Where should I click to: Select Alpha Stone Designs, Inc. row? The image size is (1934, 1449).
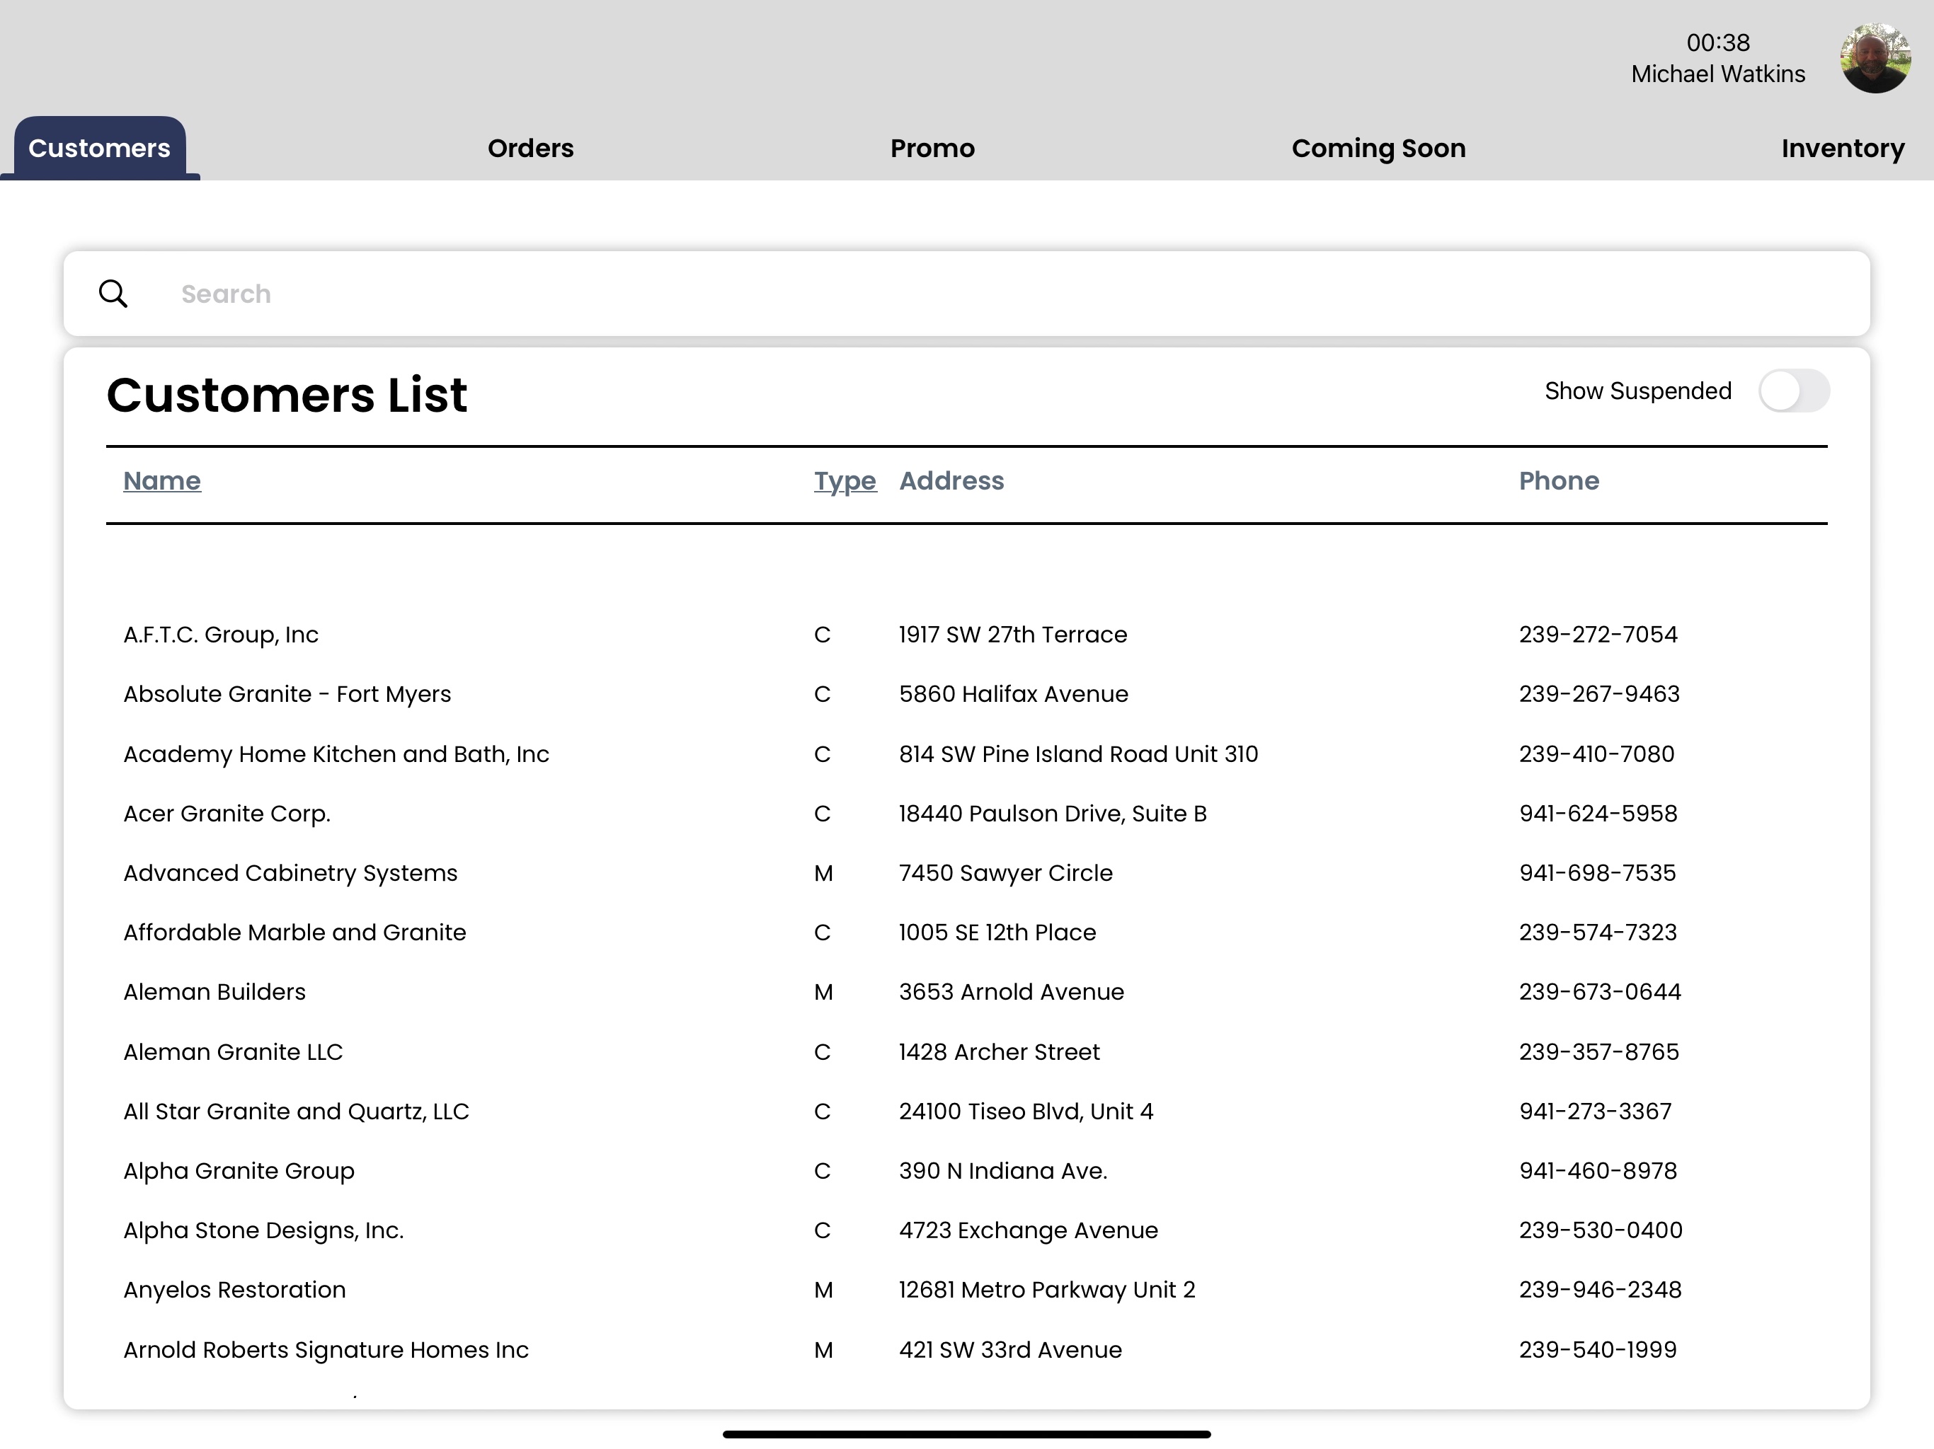pyautogui.click(x=263, y=1230)
